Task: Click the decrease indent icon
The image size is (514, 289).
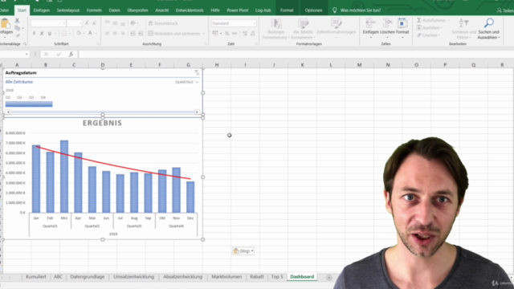Action: 133,34
